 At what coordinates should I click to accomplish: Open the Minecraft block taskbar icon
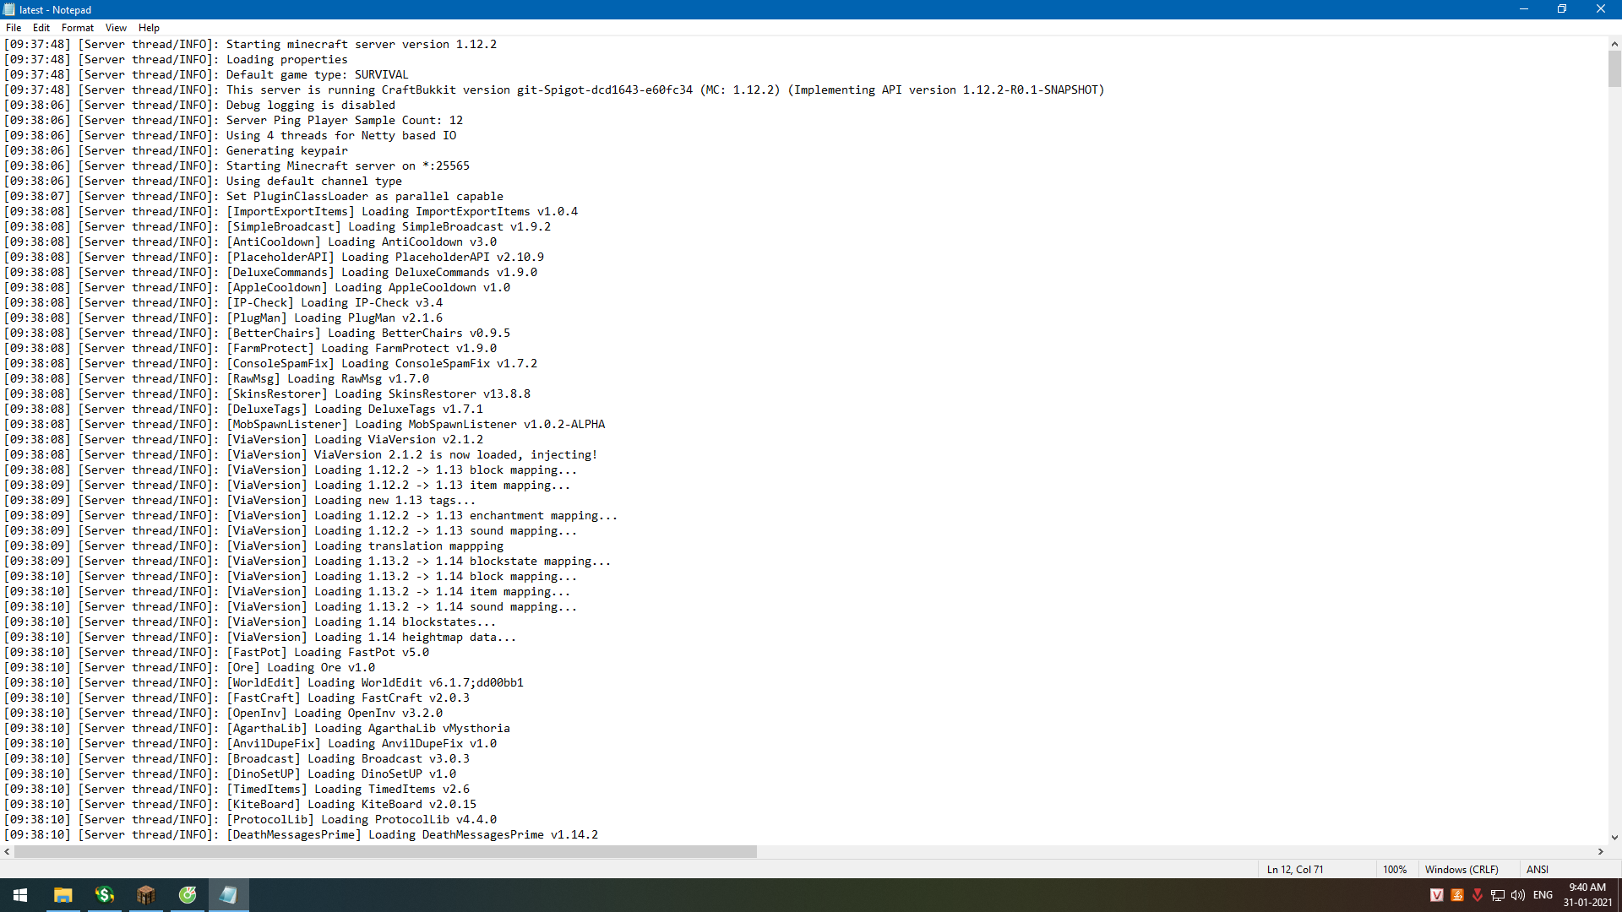[145, 895]
